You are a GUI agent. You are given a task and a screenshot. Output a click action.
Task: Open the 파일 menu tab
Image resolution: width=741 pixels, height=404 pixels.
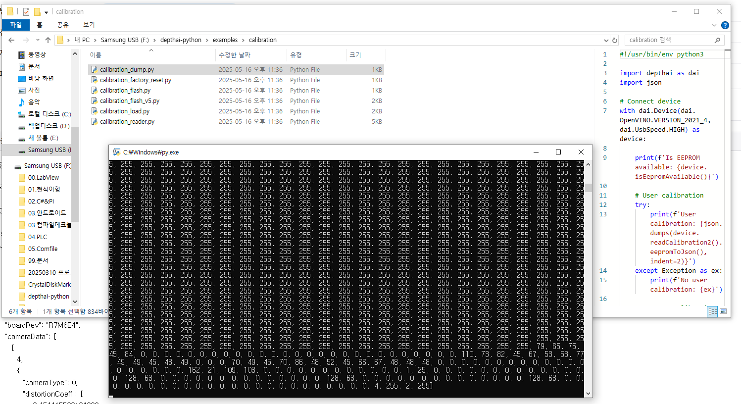pos(16,25)
